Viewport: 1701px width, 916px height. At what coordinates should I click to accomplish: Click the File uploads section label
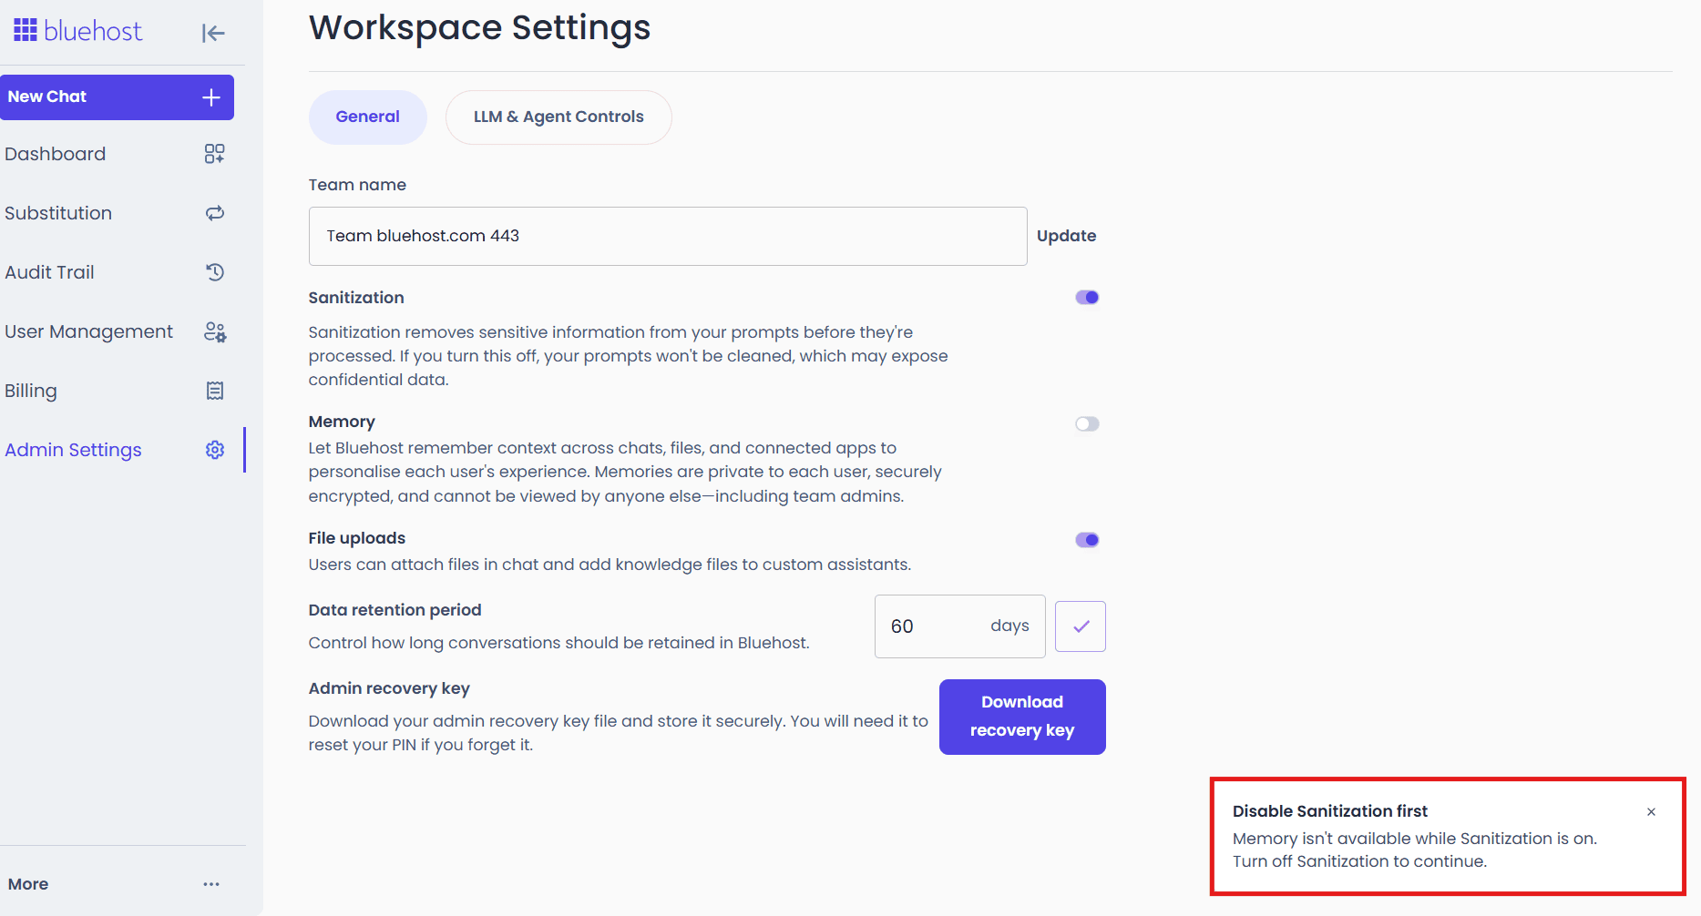coord(357,538)
